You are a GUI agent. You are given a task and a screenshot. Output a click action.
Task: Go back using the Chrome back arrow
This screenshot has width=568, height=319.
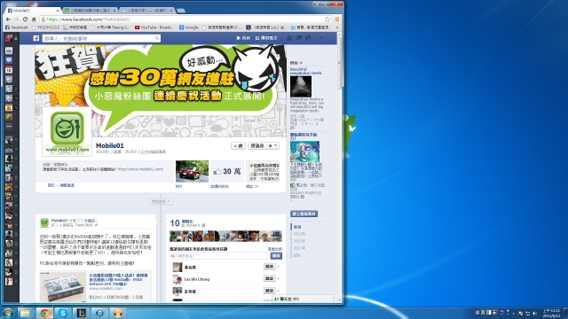[x=8, y=19]
